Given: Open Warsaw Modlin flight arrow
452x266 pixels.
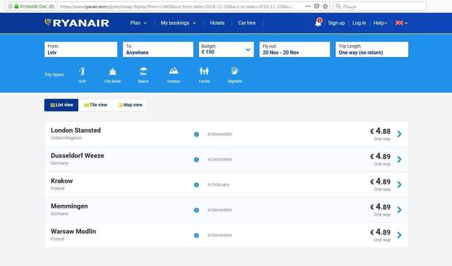Looking at the screenshot, I should point(400,235).
